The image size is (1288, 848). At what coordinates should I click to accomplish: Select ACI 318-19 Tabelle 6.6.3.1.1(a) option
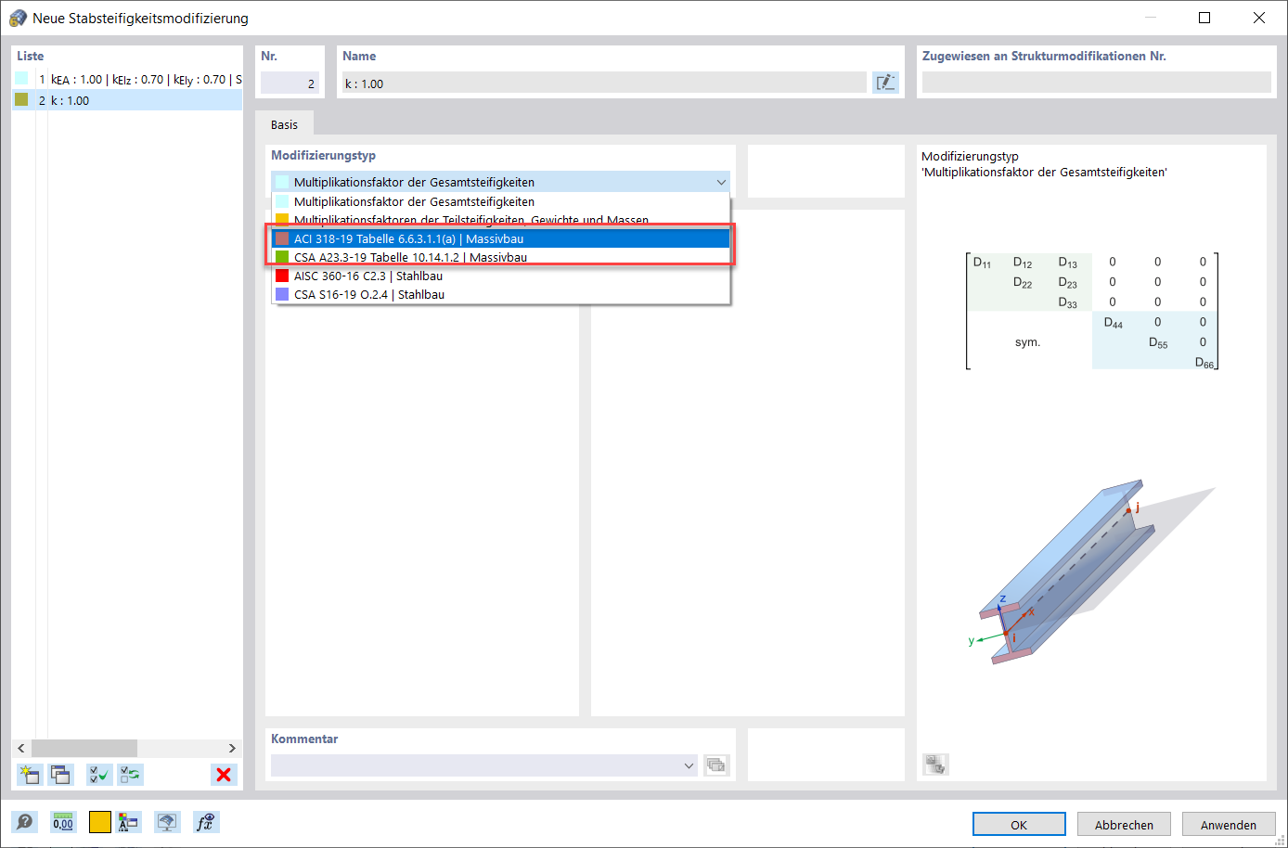(x=501, y=238)
